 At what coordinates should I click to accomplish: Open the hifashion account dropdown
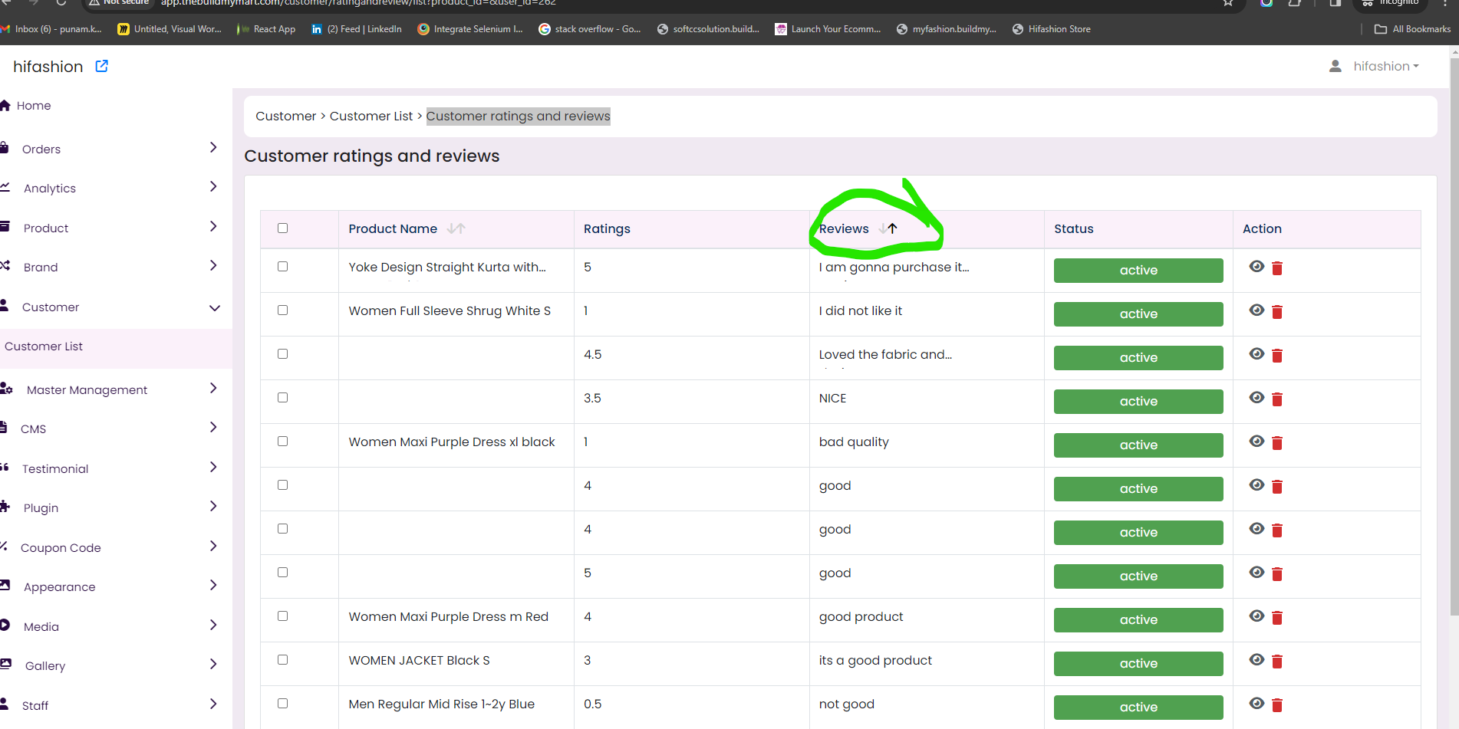pos(1385,67)
